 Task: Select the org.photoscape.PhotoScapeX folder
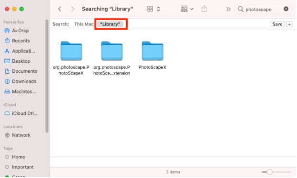(71, 58)
